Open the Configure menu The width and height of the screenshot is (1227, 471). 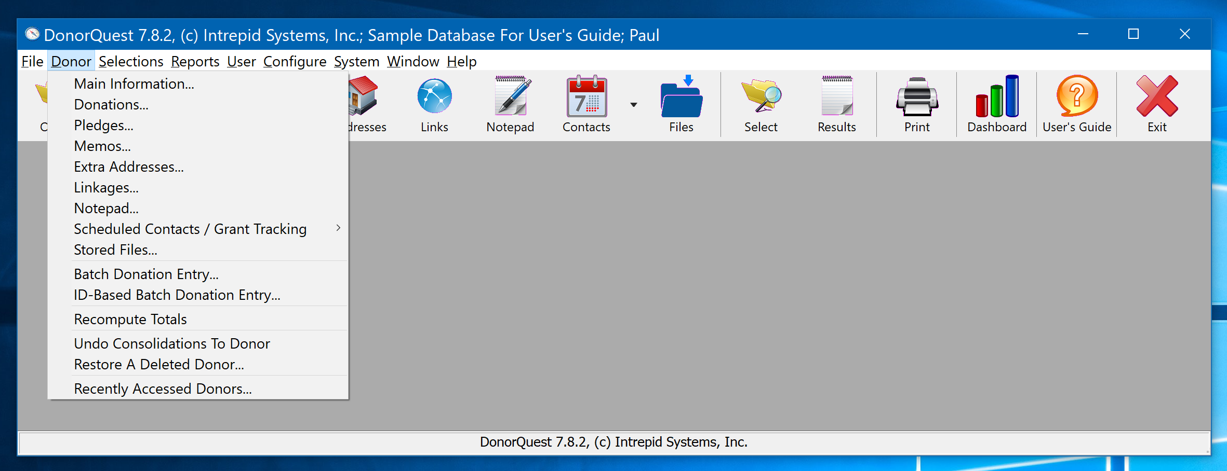pyautogui.click(x=295, y=61)
